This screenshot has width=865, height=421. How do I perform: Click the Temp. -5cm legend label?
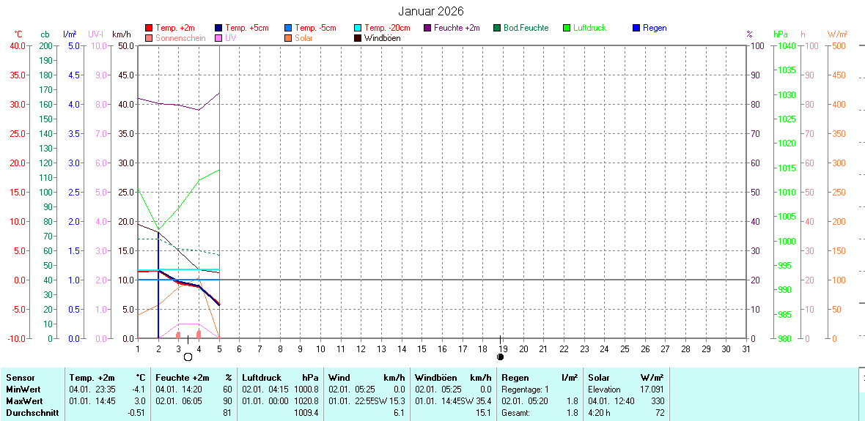315,28
